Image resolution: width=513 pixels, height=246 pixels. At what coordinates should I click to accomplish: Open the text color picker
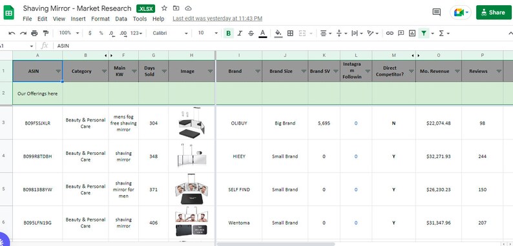[x=262, y=34]
